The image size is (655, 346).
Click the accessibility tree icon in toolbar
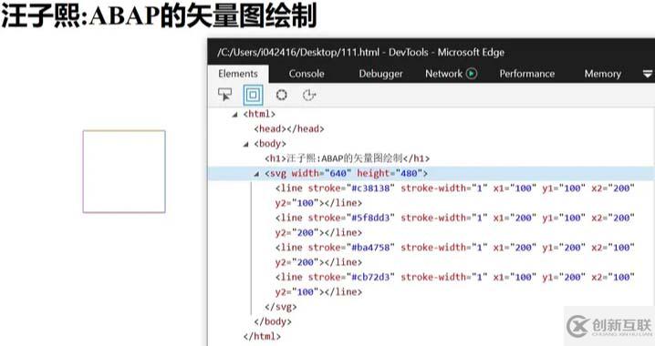point(309,95)
